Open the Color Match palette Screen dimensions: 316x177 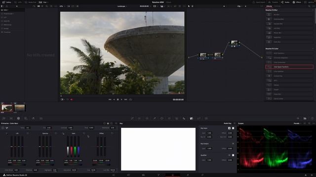11,118
